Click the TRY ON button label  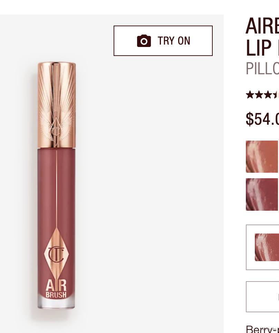[174, 41]
